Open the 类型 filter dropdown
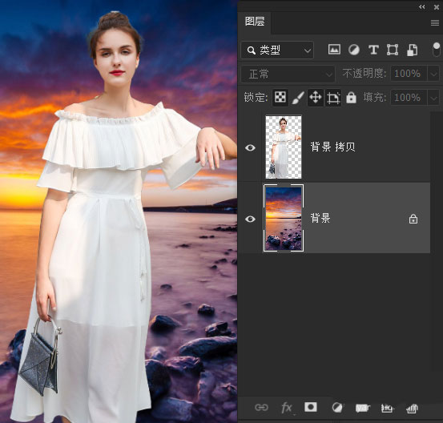 click(x=277, y=50)
